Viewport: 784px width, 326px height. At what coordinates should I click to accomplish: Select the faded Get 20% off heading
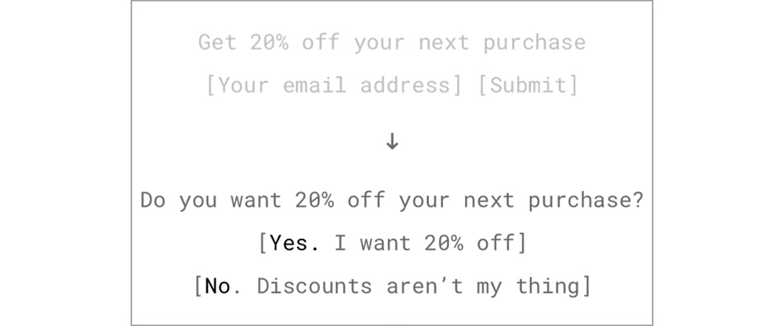tap(392, 42)
